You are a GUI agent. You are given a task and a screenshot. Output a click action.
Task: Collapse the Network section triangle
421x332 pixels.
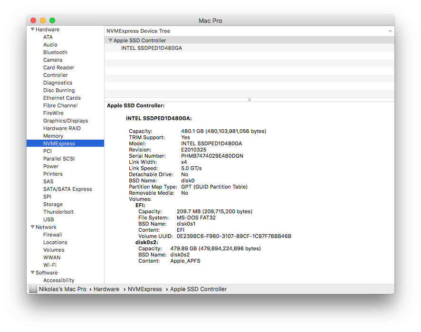click(32, 227)
